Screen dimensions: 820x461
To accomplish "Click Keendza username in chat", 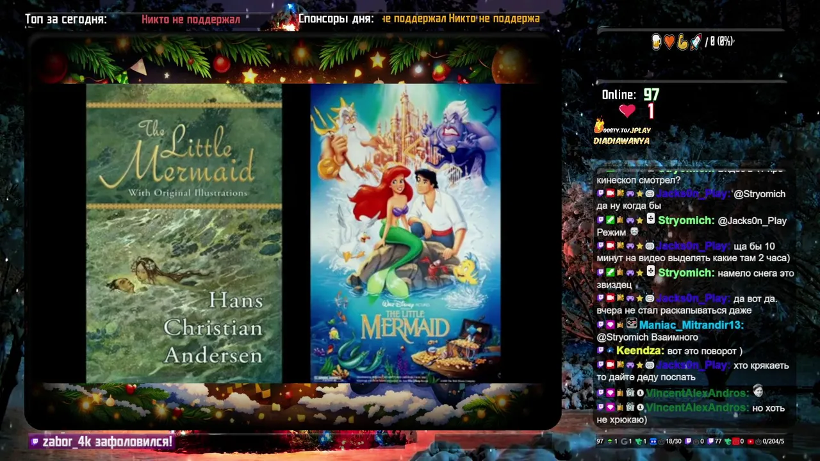I will 640,351.
